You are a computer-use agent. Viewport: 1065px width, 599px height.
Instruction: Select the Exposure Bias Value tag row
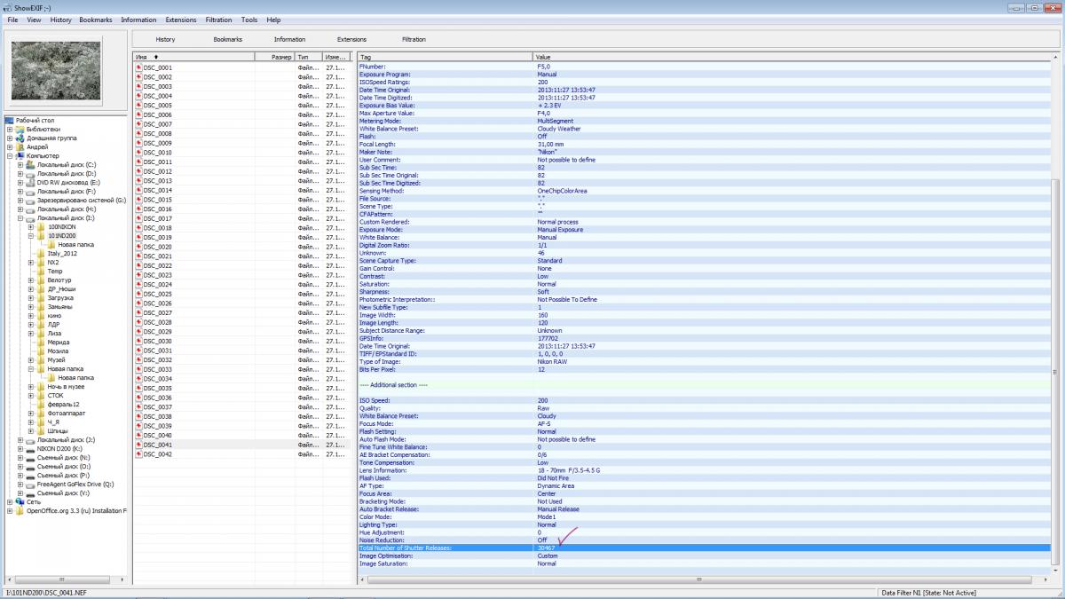click(704, 106)
